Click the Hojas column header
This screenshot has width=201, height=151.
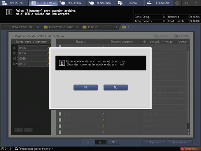[x=168, y=42]
